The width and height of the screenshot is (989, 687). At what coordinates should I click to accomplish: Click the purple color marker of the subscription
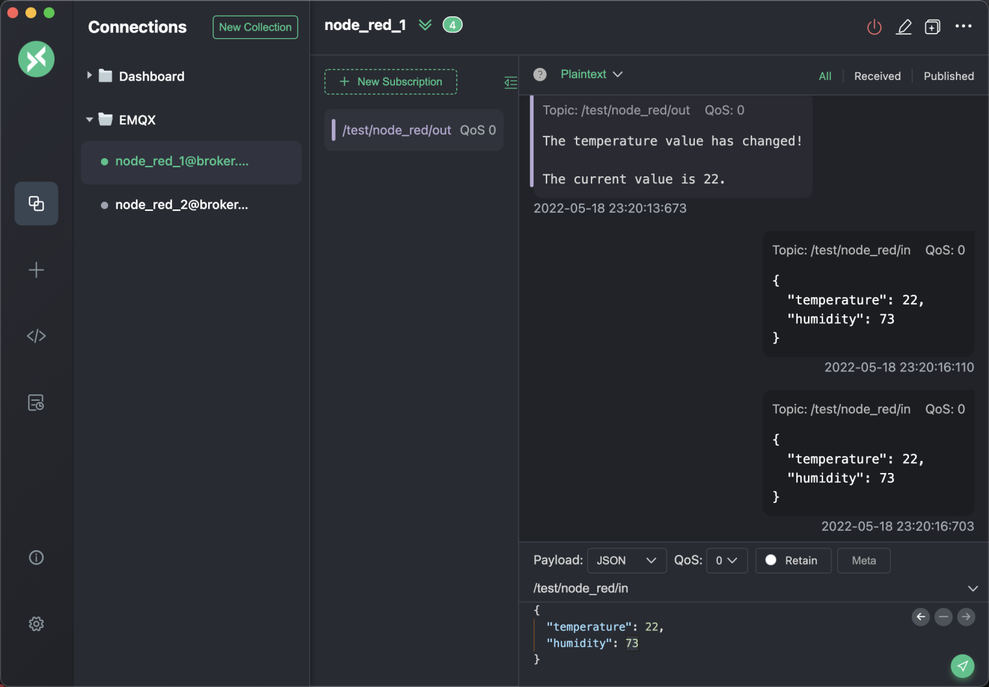pos(334,130)
